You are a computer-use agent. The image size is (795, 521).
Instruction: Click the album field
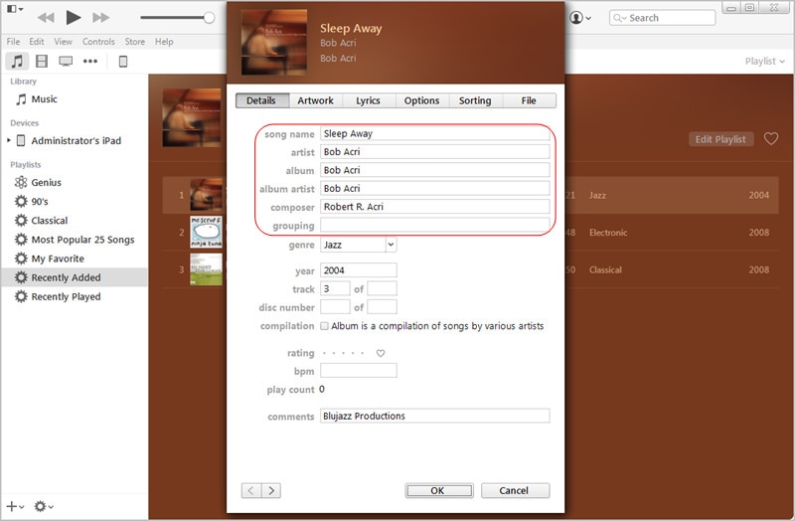point(434,170)
